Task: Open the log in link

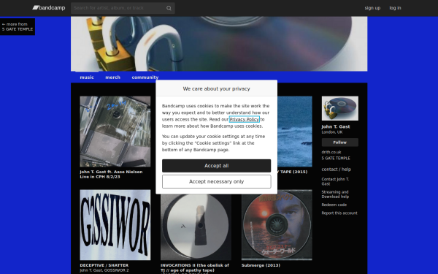Action: click(x=395, y=8)
